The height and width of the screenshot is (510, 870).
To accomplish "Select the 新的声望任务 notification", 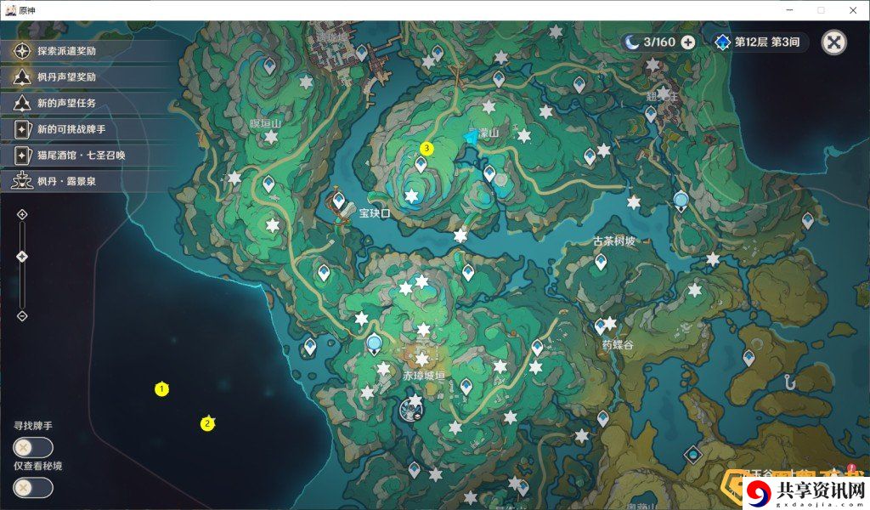I will [88, 103].
